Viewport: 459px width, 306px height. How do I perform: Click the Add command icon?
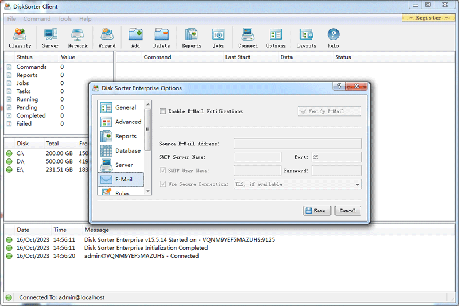tap(135, 38)
